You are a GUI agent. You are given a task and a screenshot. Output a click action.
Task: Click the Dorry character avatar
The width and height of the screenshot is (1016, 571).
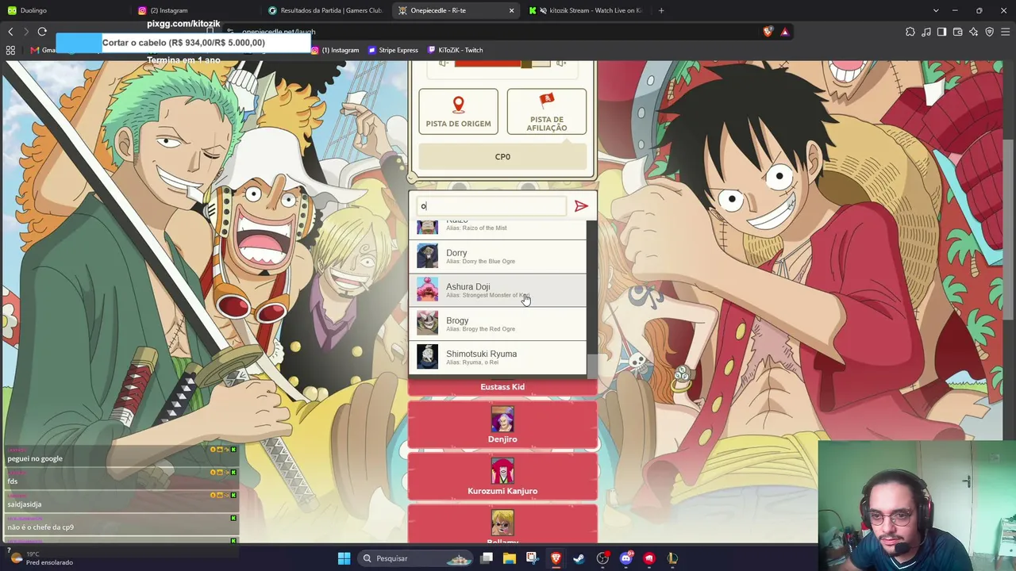point(428,256)
